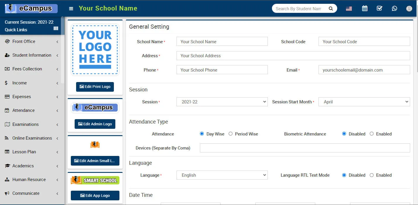
Task: Open the calendar icon in header
Action: point(364,8)
